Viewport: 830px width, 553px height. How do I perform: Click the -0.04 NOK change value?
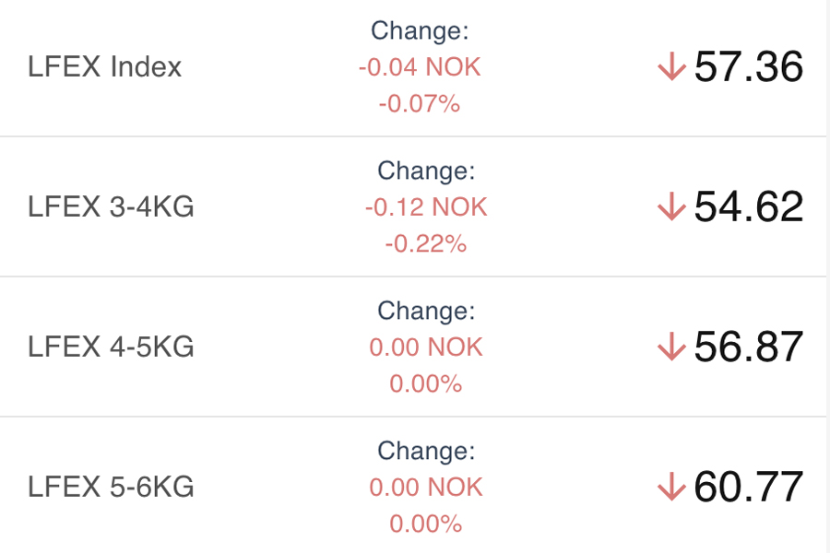420,67
